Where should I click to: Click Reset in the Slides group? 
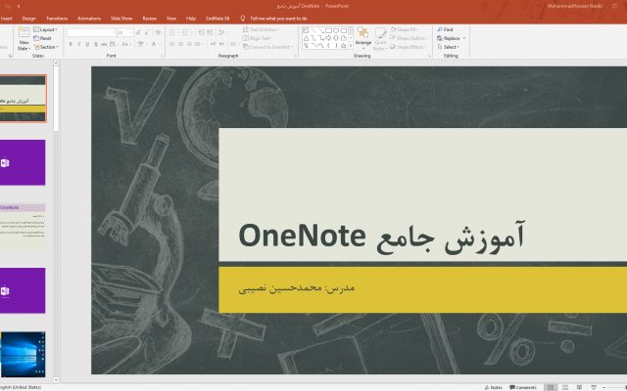[42, 38]
